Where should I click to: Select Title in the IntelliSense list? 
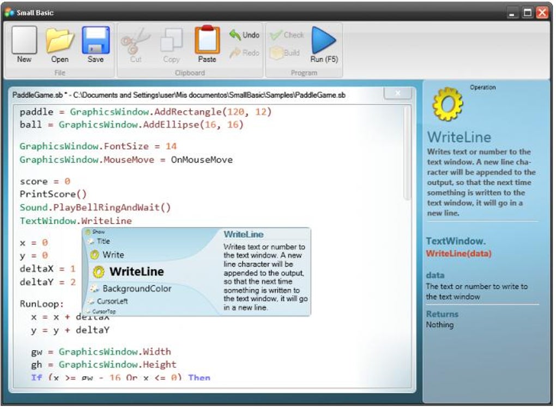pyautogui.click(x=99, y=241)
